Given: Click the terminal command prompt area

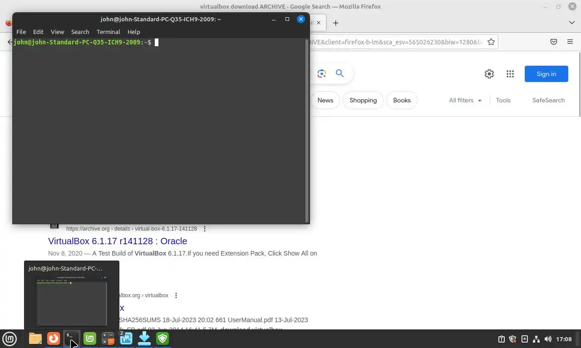Looking at the screenshot, I should (x=159, y=130).
